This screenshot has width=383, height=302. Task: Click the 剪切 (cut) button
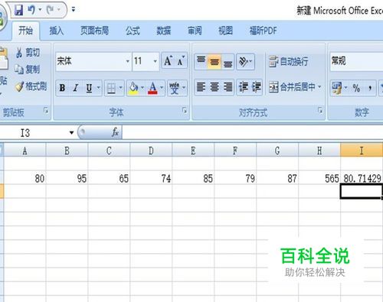click(x=28, y=53)
